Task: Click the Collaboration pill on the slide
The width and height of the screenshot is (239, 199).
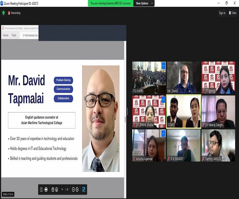Action: (x=63, y=99)
